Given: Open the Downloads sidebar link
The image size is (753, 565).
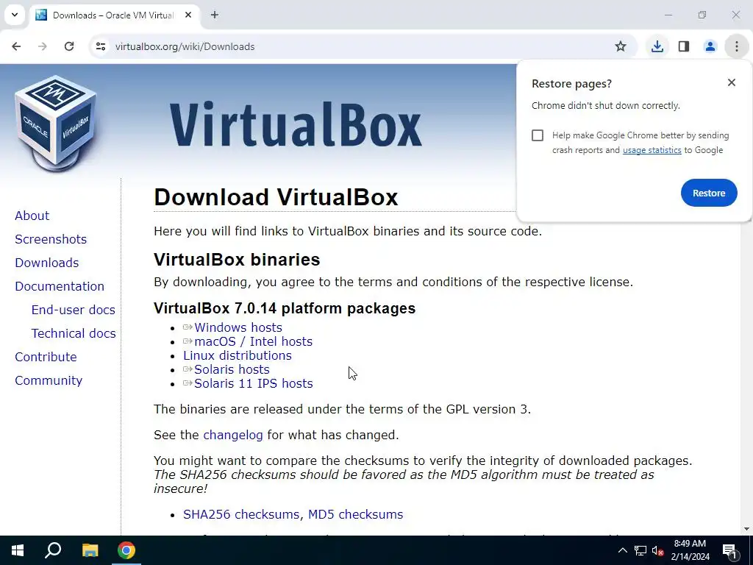Looking at the screenshot, I should [46, 263].
